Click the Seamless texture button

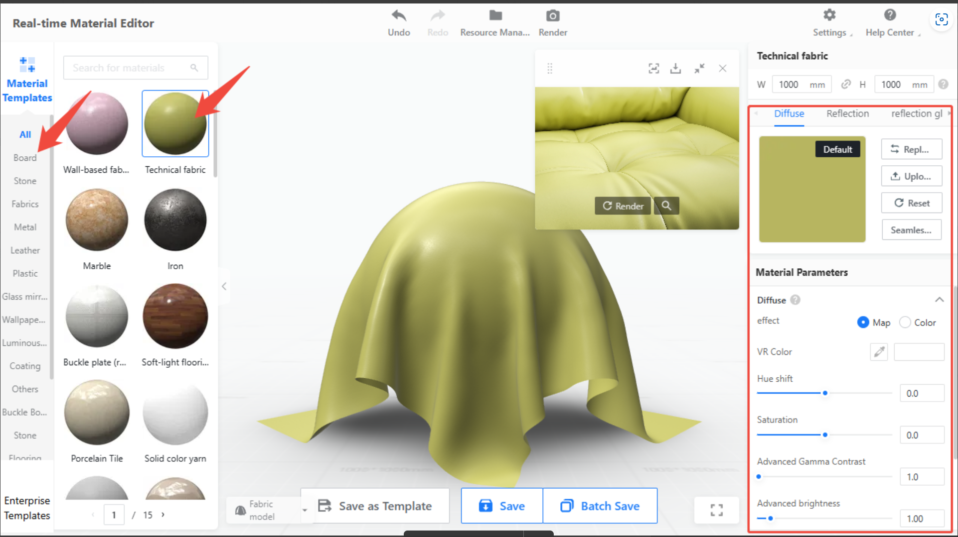click(911, 230)
